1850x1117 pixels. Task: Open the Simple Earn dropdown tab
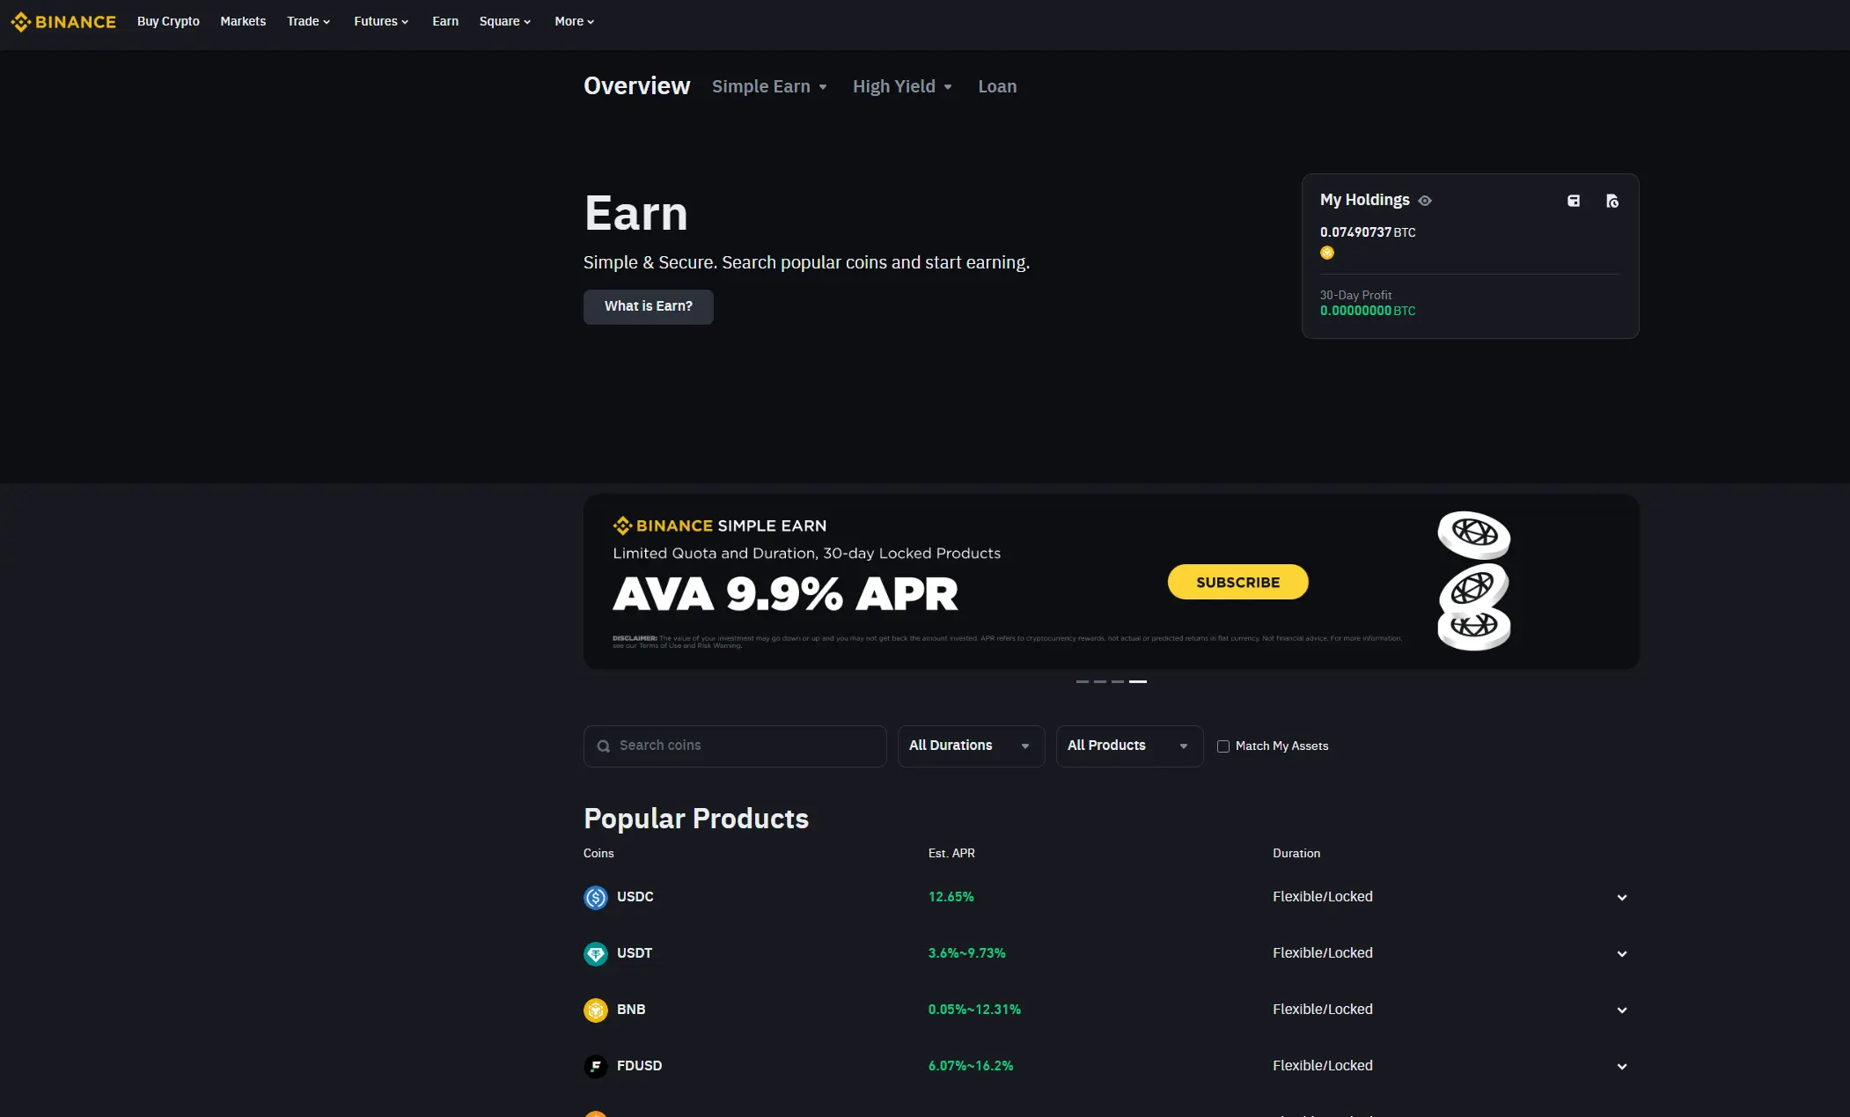point(769,86)
